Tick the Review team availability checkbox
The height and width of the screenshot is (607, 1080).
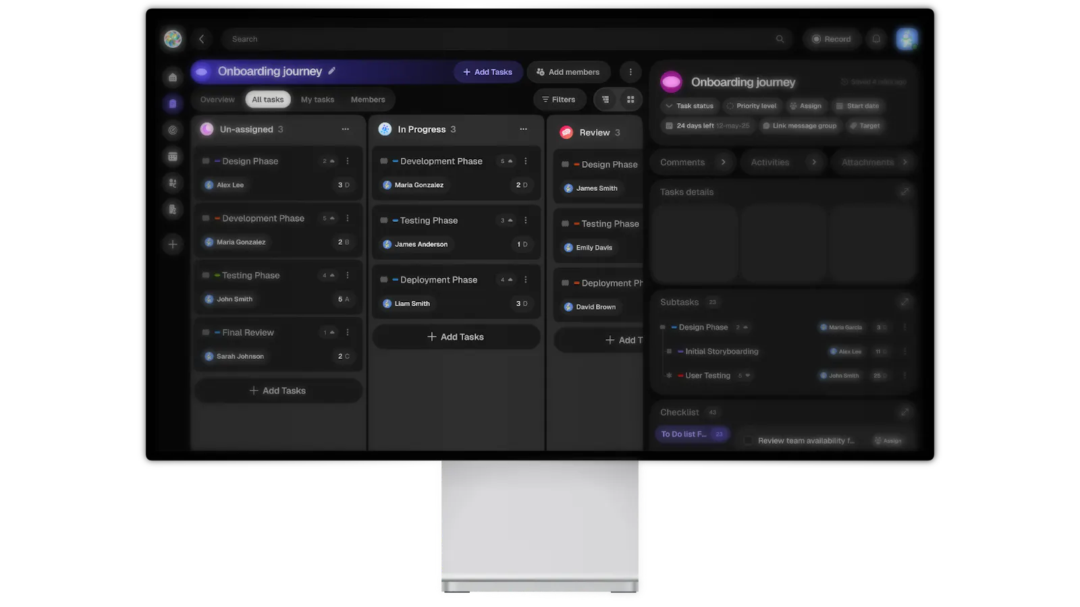pyautogui.click(x=748, y=440)
